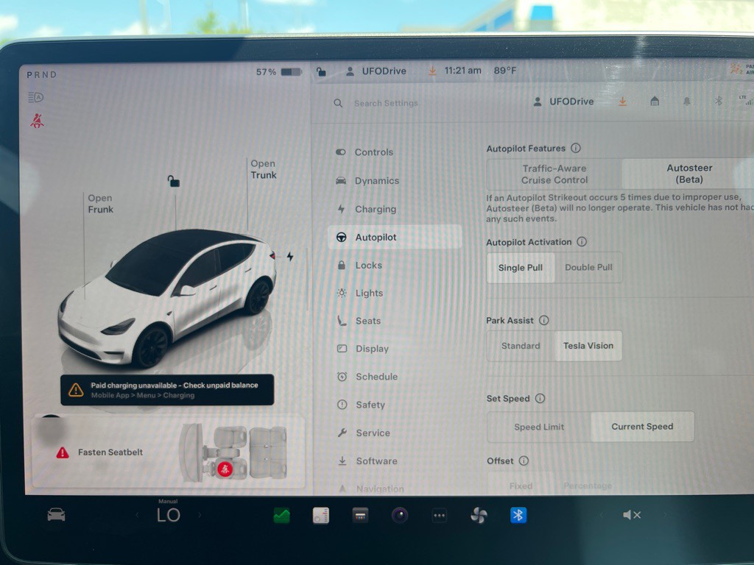Tap the auto high-beam headlight indicator
754x565 pixels.
coord(36,98)
